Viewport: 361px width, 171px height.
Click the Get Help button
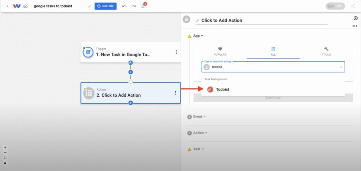point(105,6)
